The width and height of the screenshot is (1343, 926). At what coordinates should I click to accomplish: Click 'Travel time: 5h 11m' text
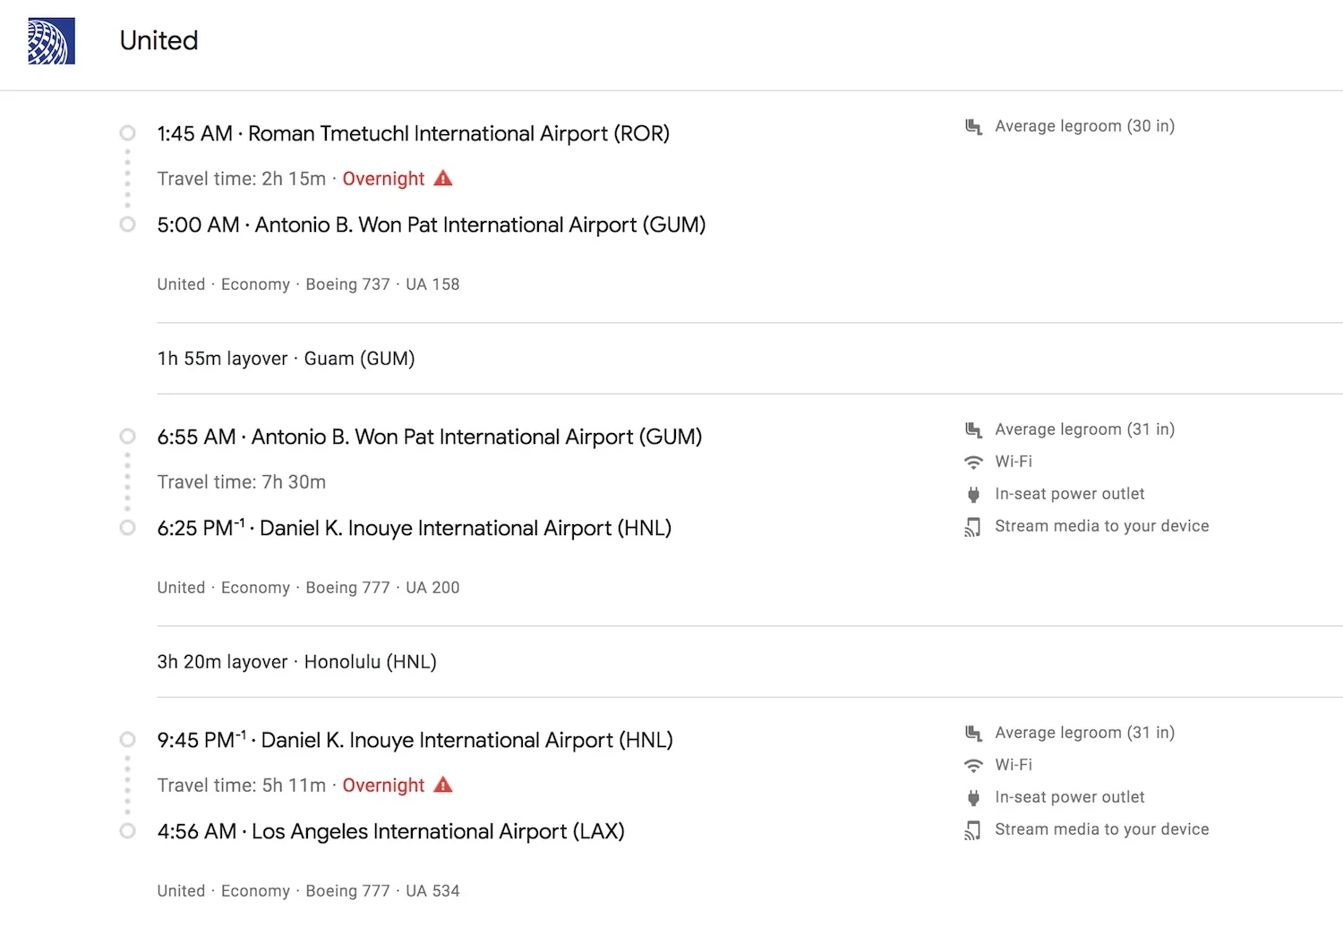[242, 786]
